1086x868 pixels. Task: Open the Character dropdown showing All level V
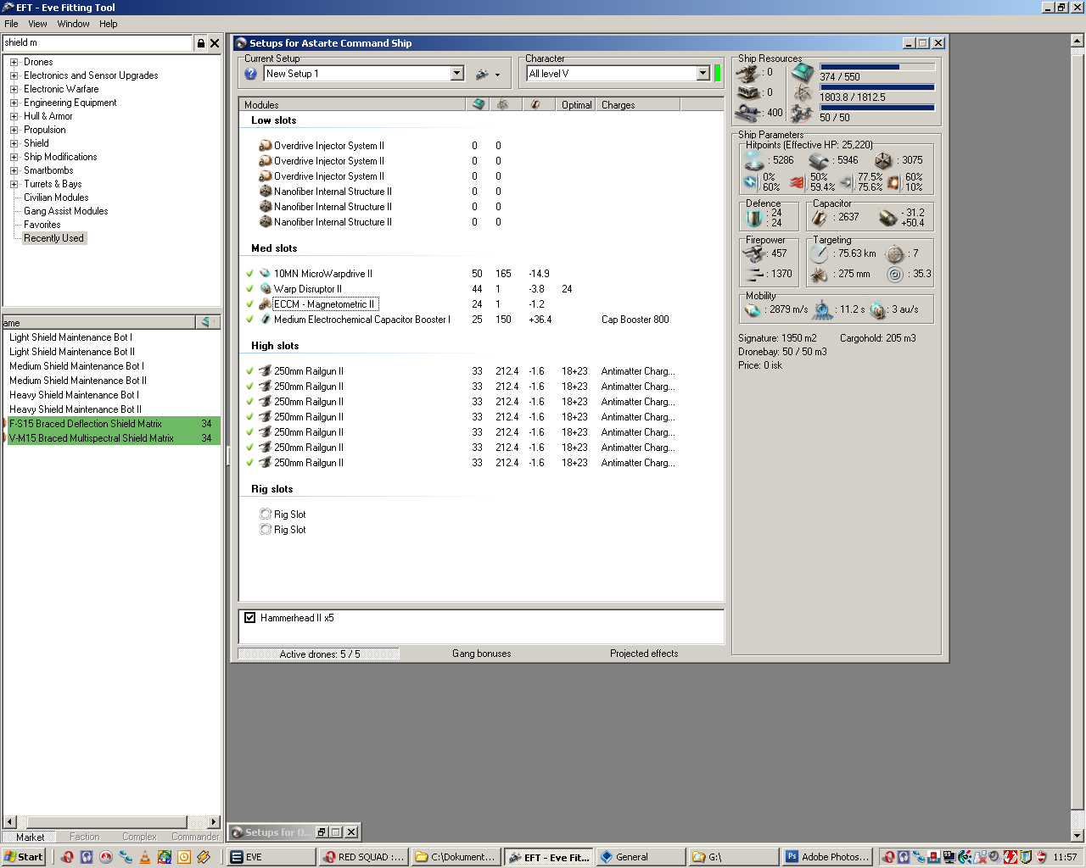point(703,74)
